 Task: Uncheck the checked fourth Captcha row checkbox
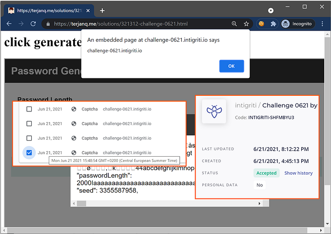click(x=29, y=152)
